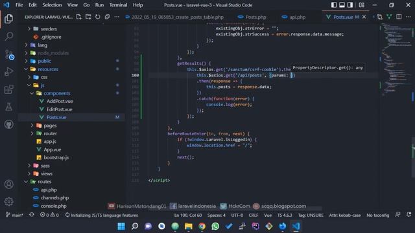Synchronize changes icon in status bar
Viewport: 415px width, 233px height.
32,215
